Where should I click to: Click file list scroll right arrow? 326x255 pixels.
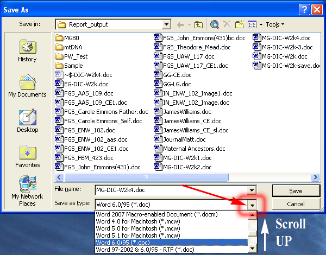(x=315, y=177)
